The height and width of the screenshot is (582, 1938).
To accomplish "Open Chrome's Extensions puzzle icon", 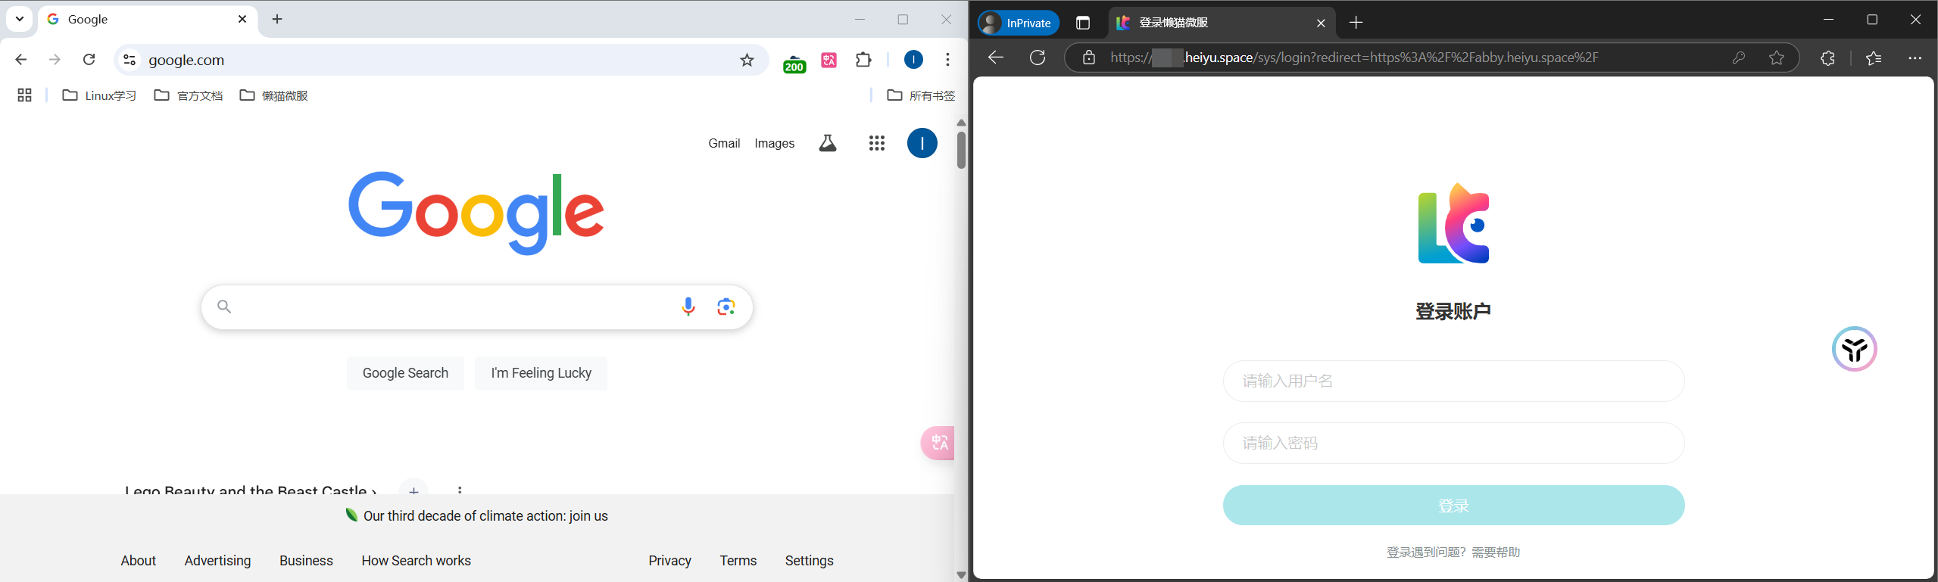I will 863,60.
